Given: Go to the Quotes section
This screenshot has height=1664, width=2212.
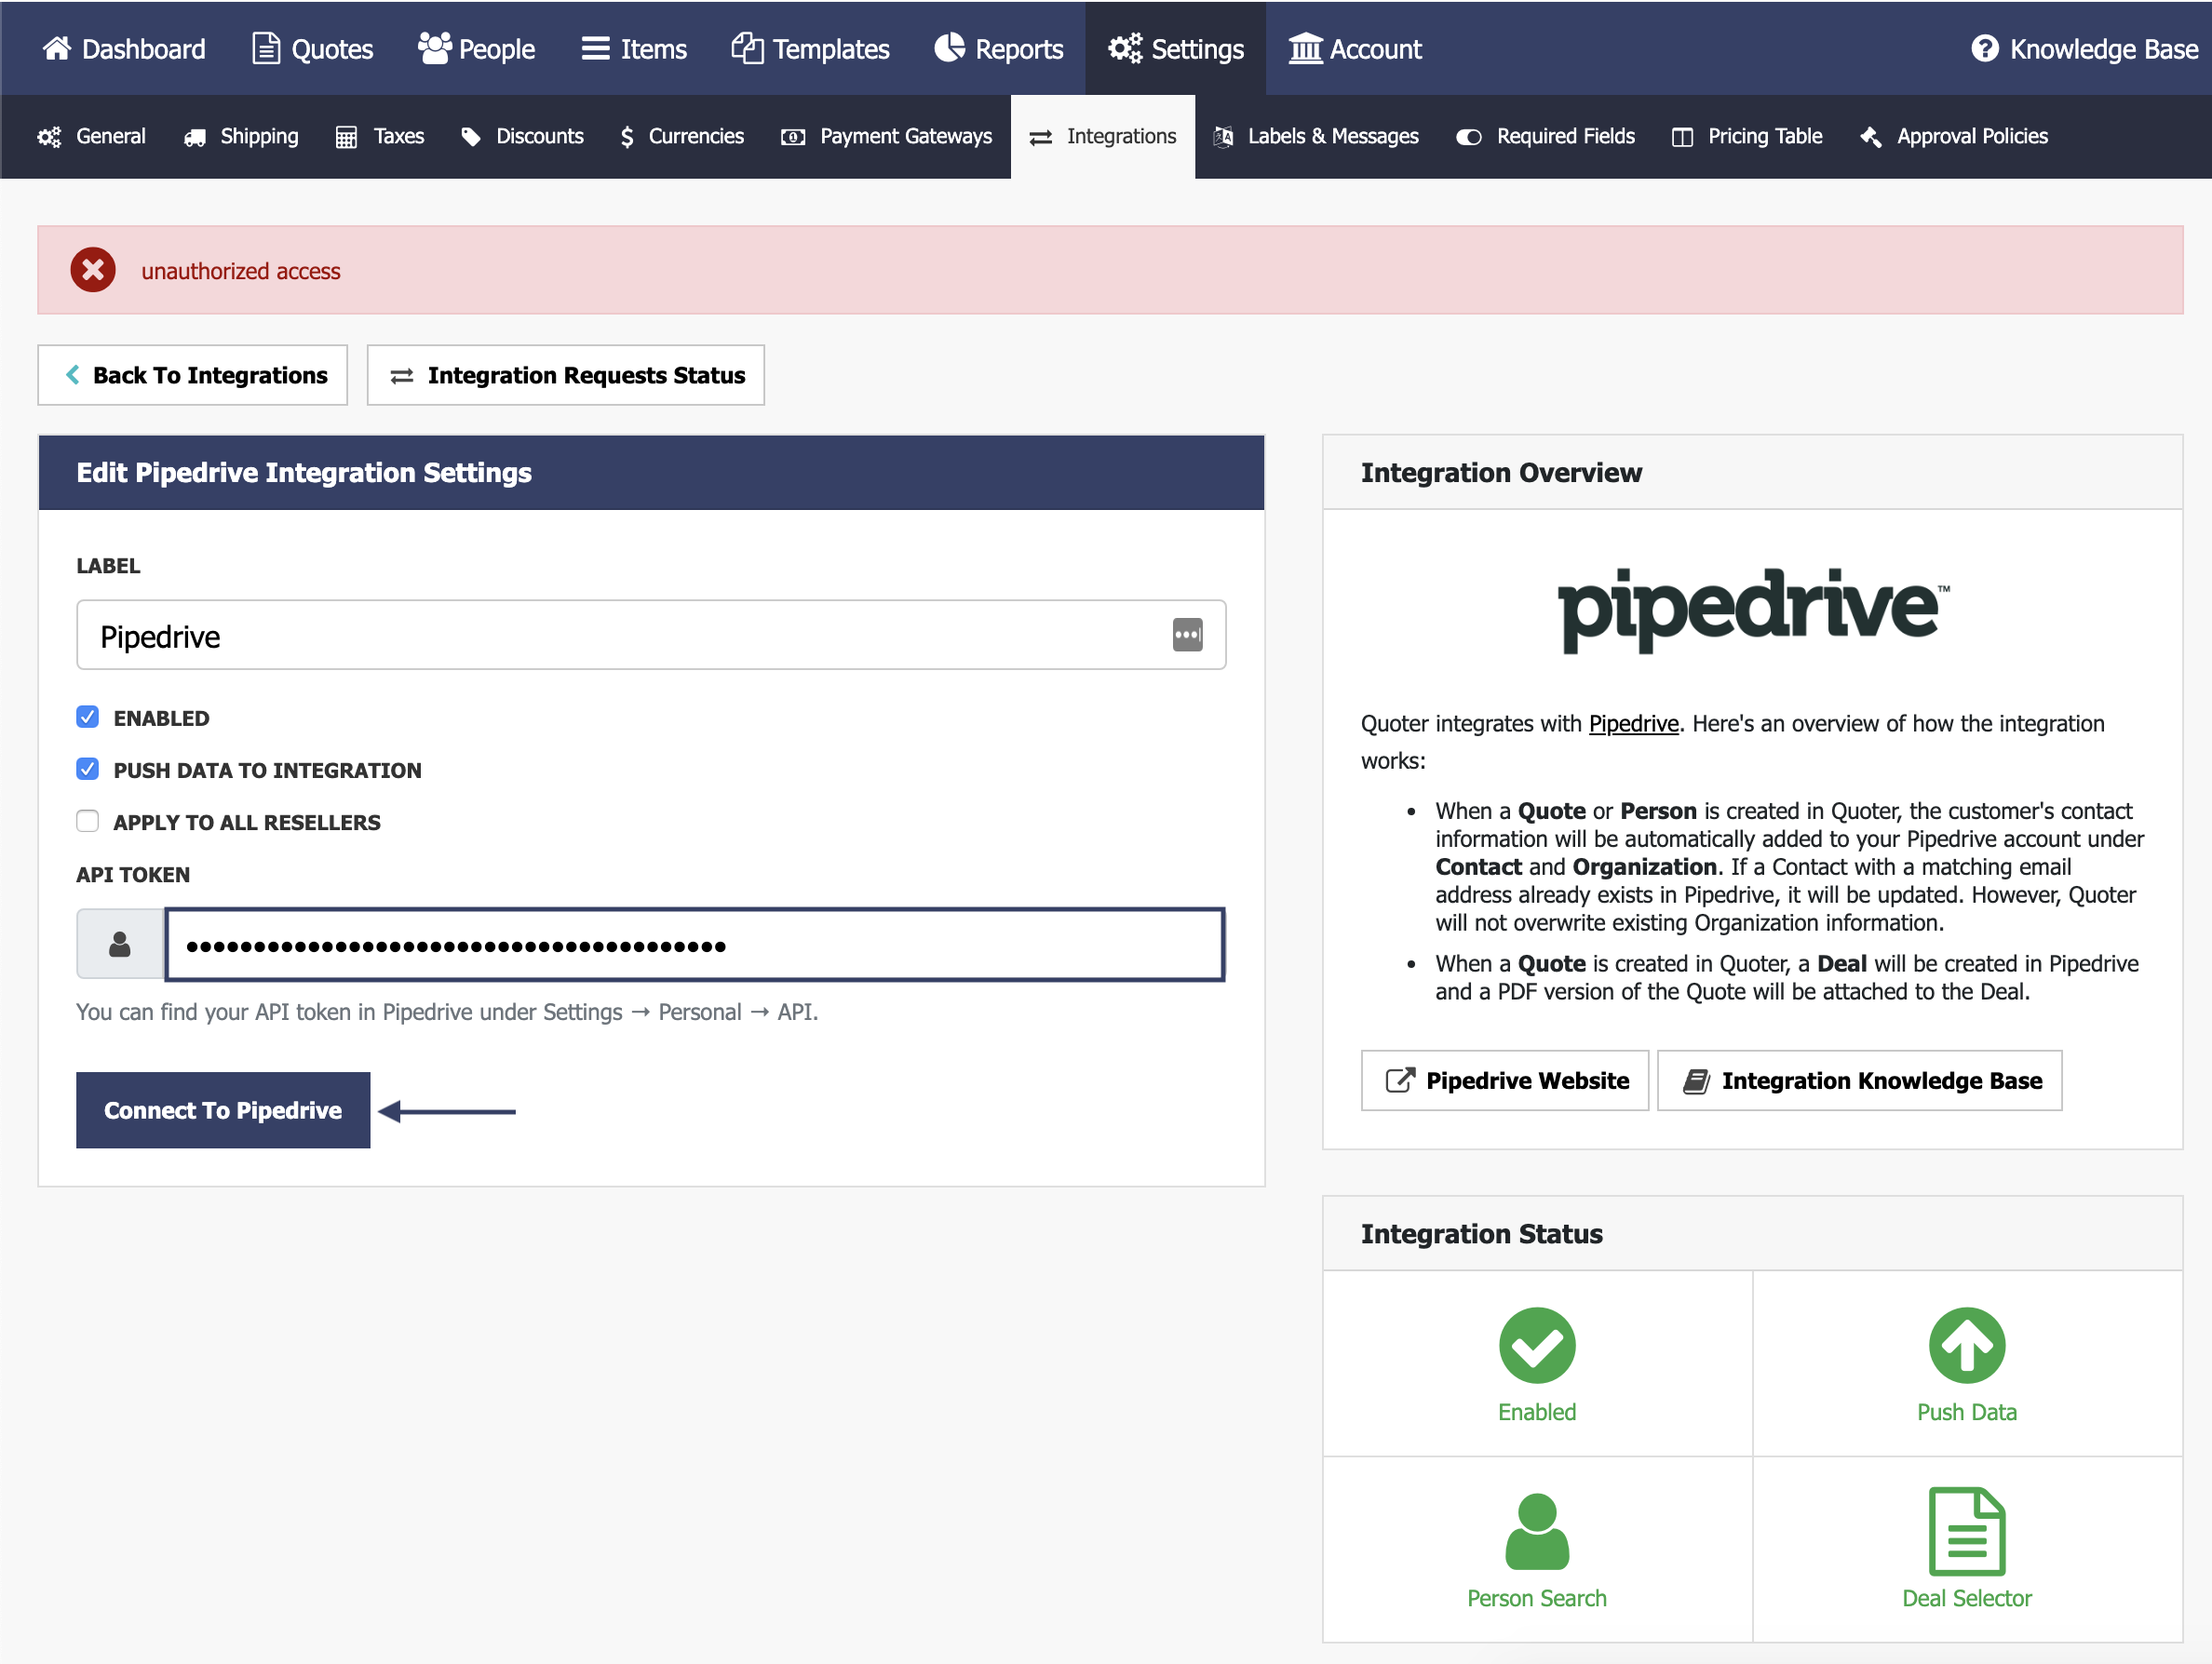Looking at the screenshot, I should click(x=313, y=48).
